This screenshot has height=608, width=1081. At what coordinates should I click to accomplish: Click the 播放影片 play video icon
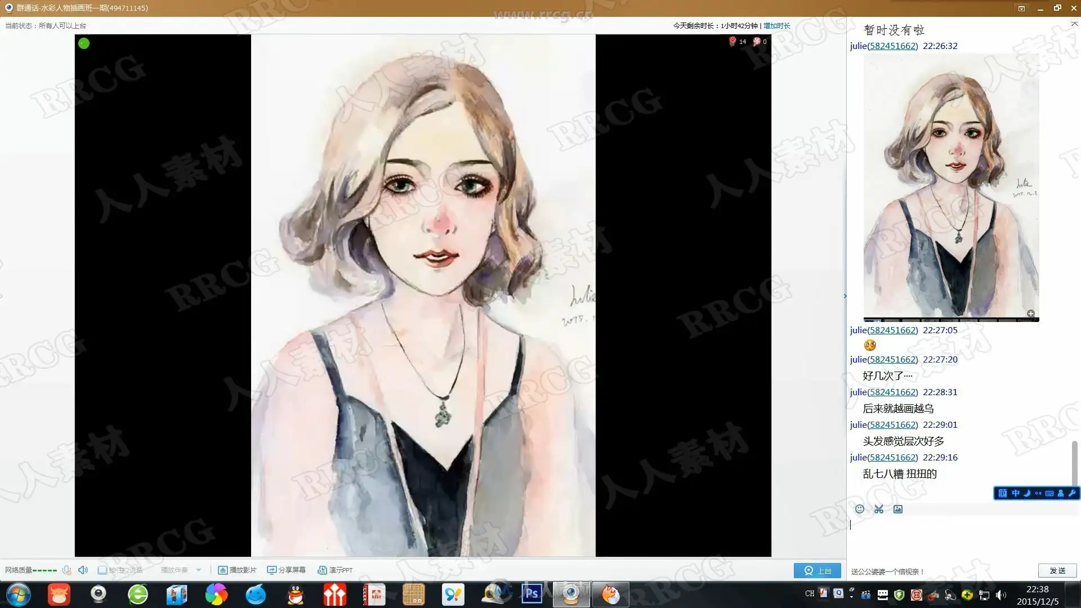tap(223, 570)
